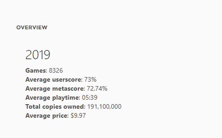222x138 pixels.
Task: Click the bold word playtime
Action: pyautogui.click(x=65, y=98)
